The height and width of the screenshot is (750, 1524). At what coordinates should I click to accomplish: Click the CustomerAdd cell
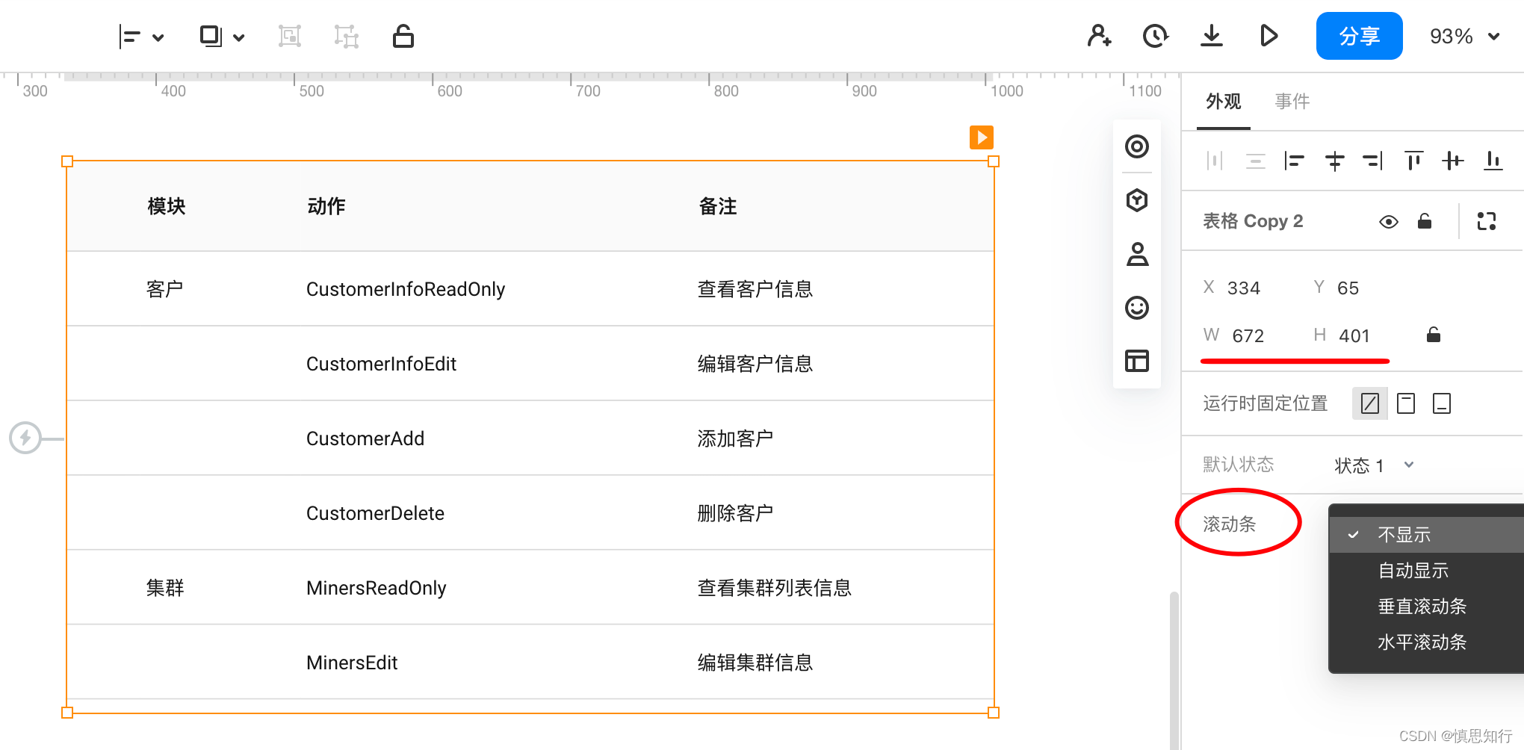[x=365, y=438]
